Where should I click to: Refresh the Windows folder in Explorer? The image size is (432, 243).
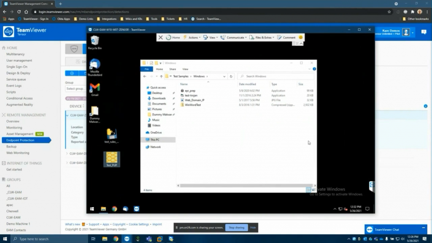click(x=231, y=76)
